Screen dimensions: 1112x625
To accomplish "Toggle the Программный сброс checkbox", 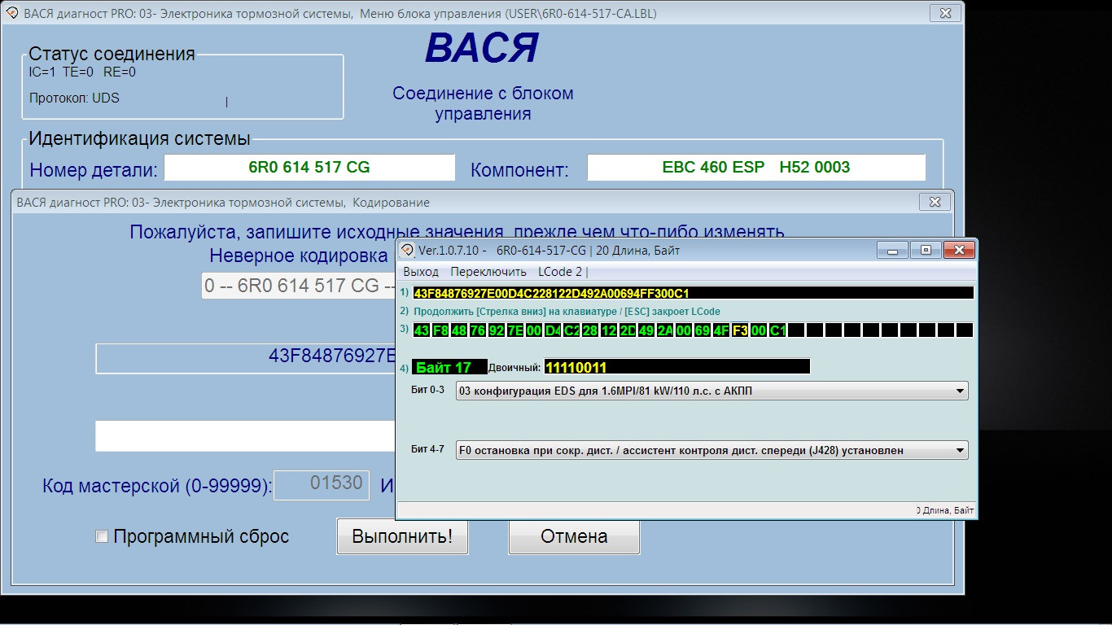I will click(x=102, y=536).
